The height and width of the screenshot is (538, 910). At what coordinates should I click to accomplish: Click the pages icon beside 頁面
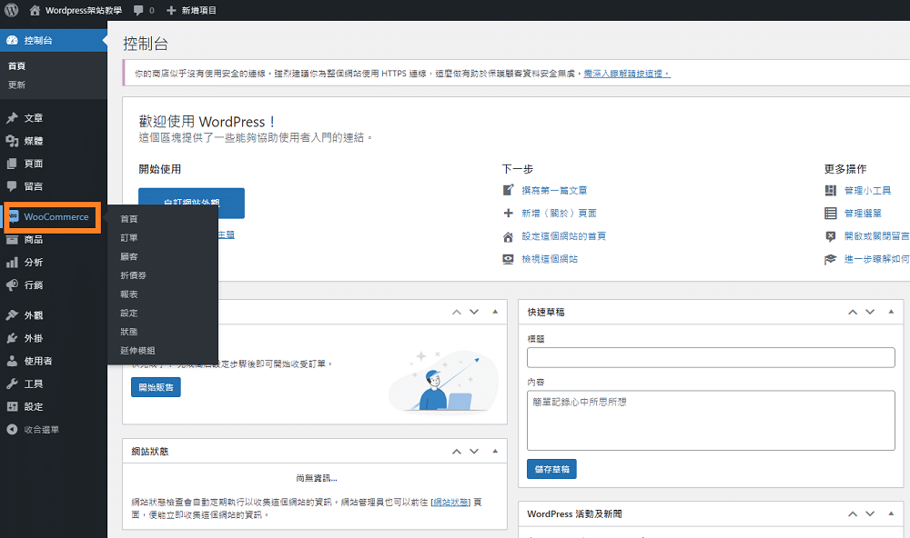pos(12,164)
